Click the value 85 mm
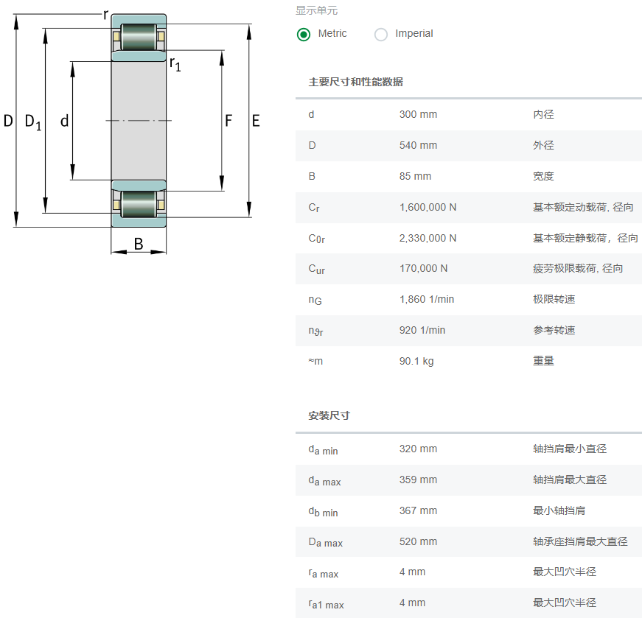This screenshot has height=618, width=642. coord(415,176)
